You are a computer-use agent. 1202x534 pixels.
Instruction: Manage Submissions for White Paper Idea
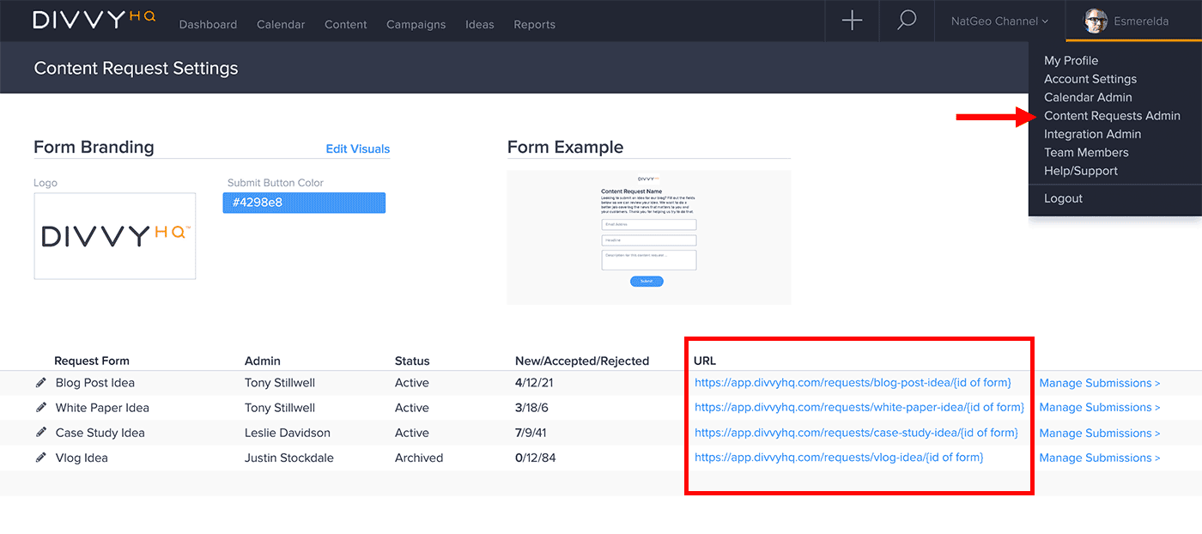point(1100,408)
